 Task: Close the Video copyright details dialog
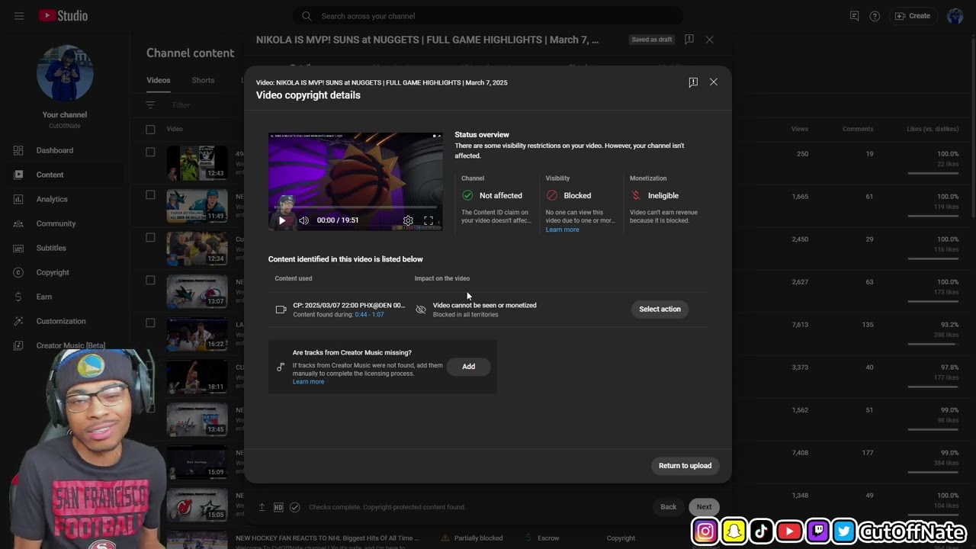[x=714, y=82]
